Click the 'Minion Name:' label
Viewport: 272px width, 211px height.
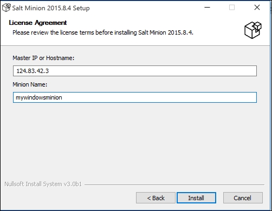pos(30,84)
